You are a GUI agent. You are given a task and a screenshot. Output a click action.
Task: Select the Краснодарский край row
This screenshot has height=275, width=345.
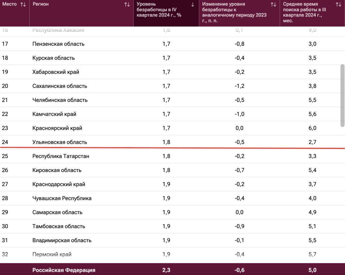coord(172,184)
